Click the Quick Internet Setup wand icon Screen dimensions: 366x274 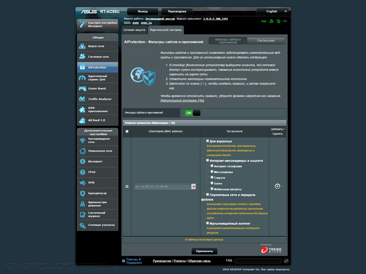[82, 24]
